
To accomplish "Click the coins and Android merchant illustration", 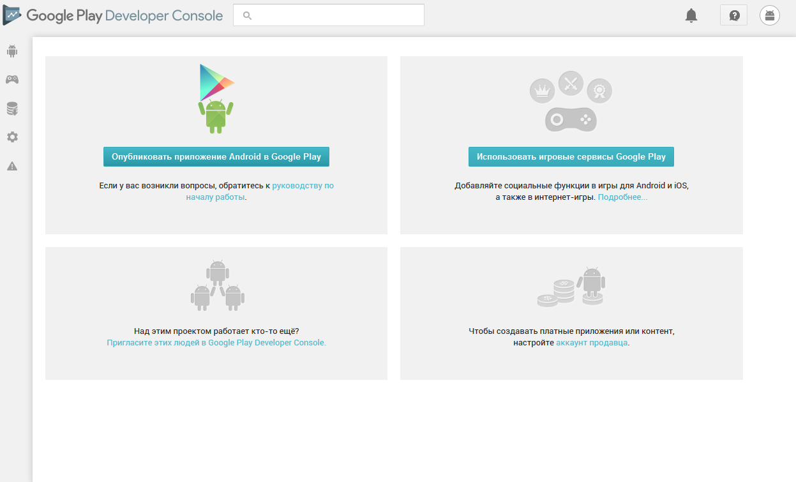I will (571, 287).
